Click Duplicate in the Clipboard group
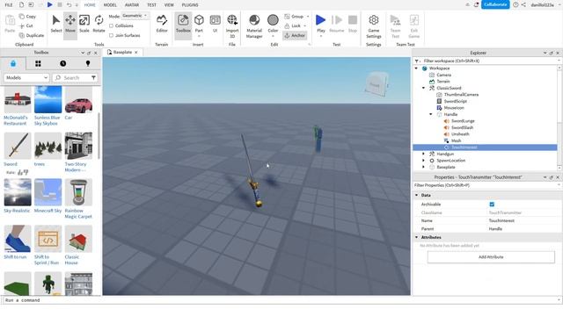 tap(32, 35)
